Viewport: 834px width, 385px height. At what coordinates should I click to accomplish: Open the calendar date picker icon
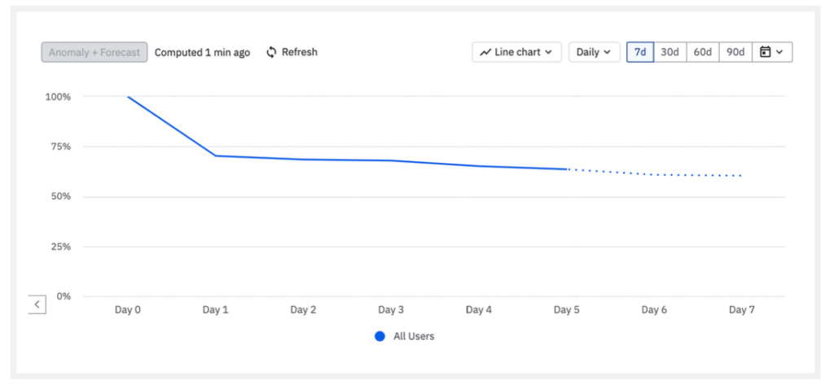[766, 52]
